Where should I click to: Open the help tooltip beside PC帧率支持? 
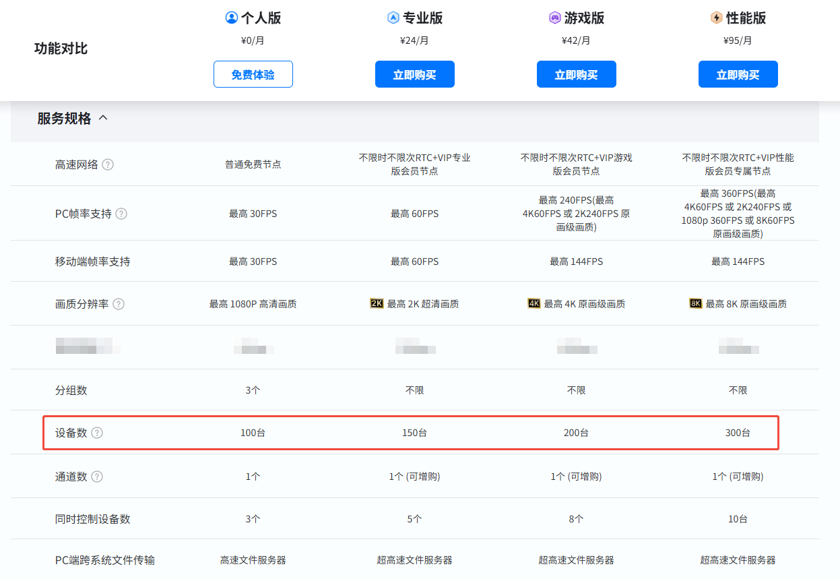point(121,214)
